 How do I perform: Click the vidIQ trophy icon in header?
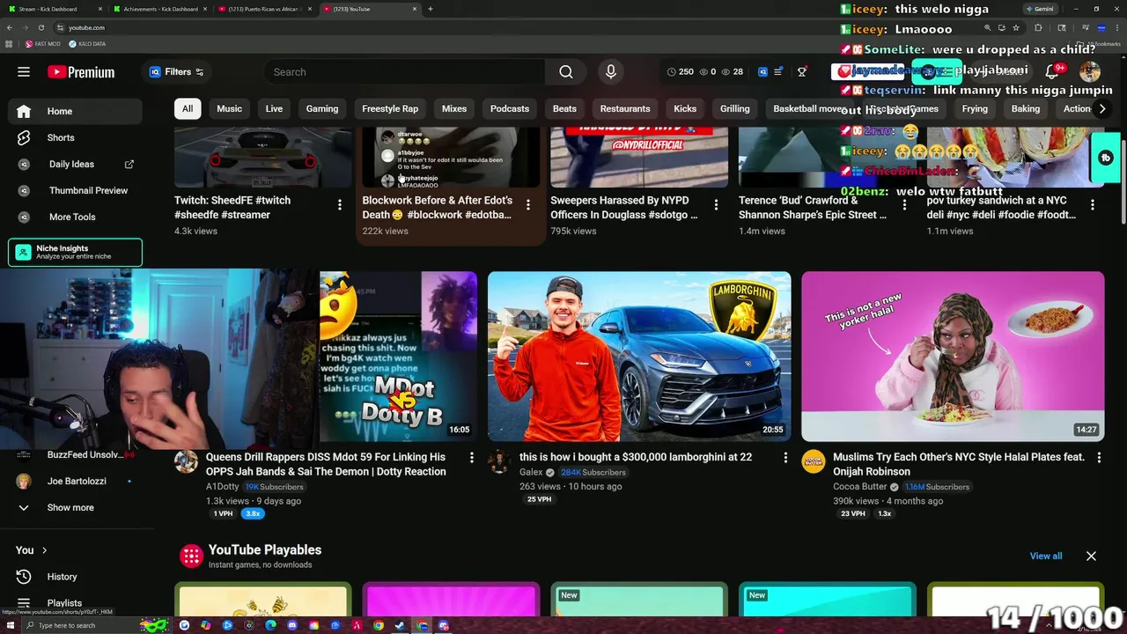(802, 72)
